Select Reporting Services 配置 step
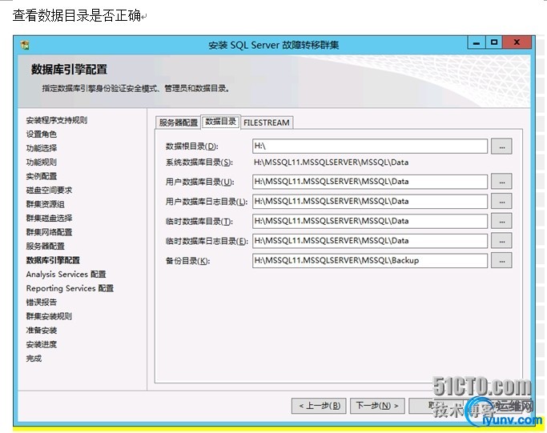Viewport: 547px width, 433px height. click(70, 288)
